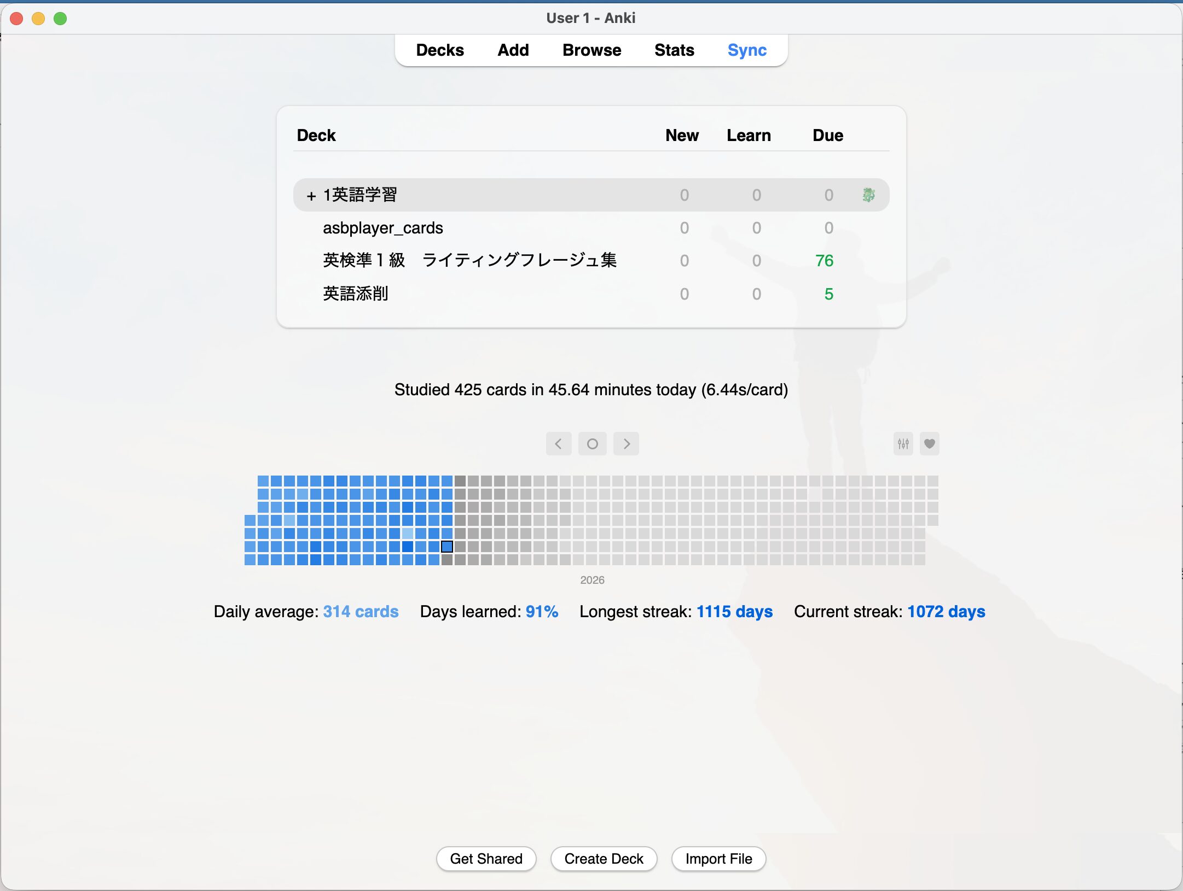This screenshot has height=891, width=1183.
Task: Click the heatmap previous year arrow
Action: (558, 444)
